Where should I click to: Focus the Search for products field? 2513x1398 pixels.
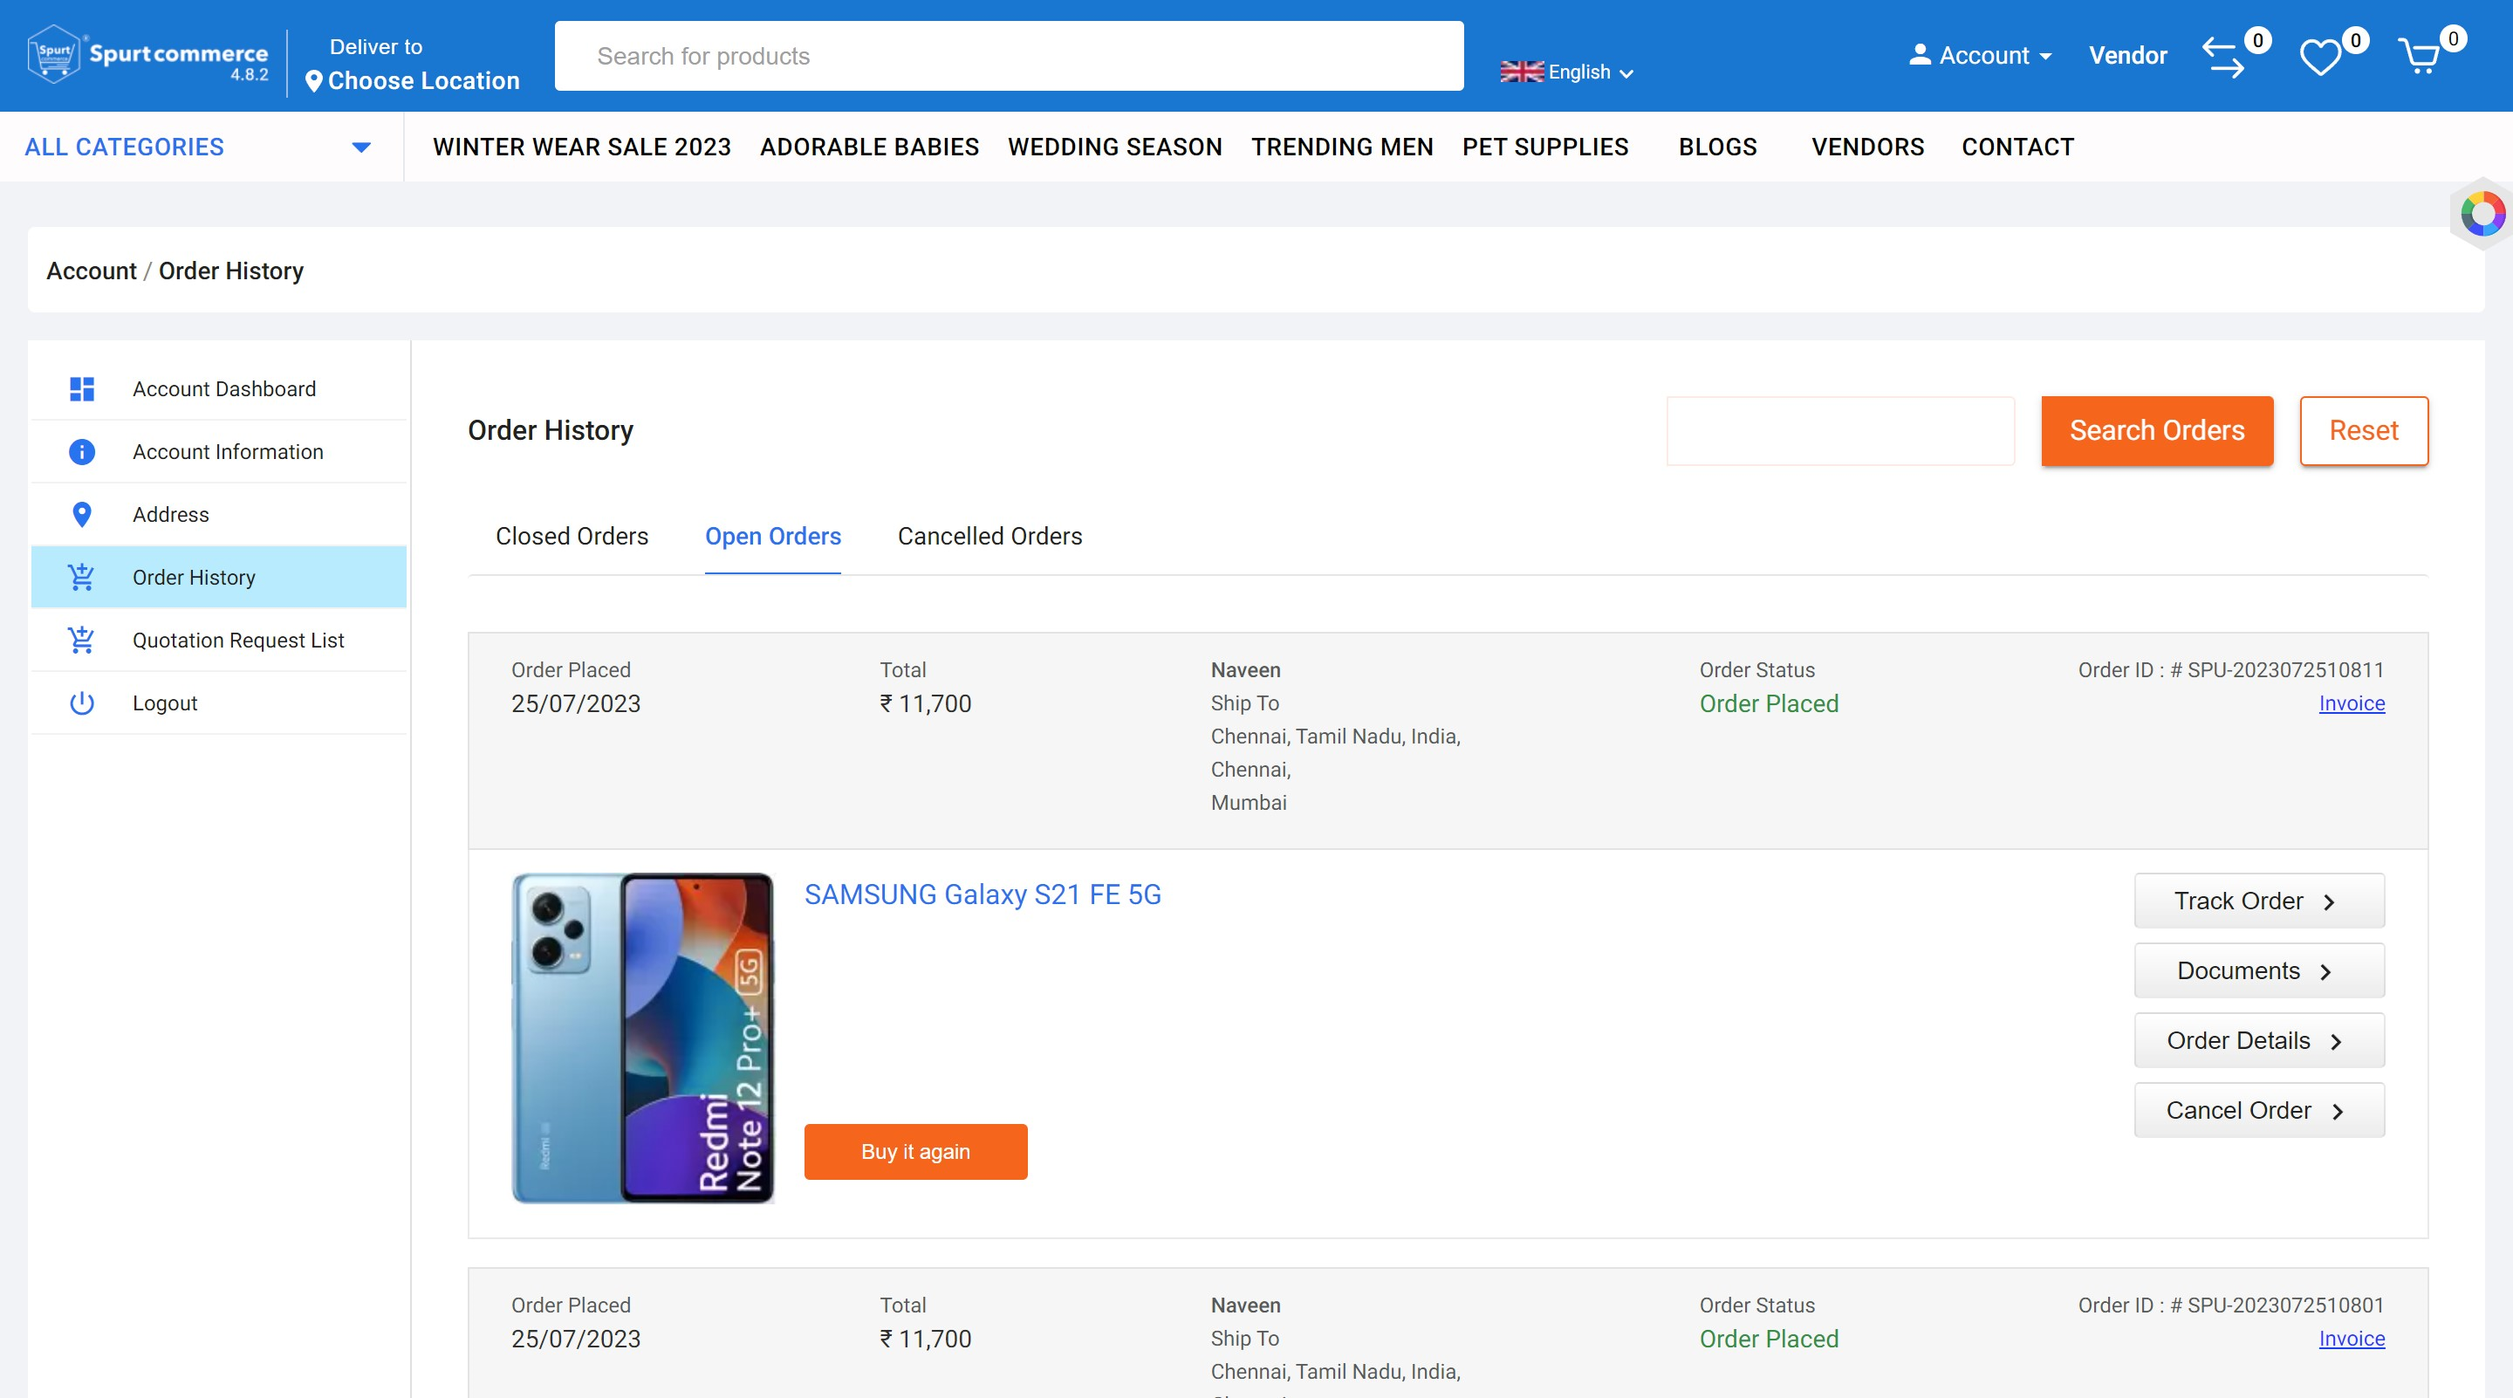pos(1009,56)
